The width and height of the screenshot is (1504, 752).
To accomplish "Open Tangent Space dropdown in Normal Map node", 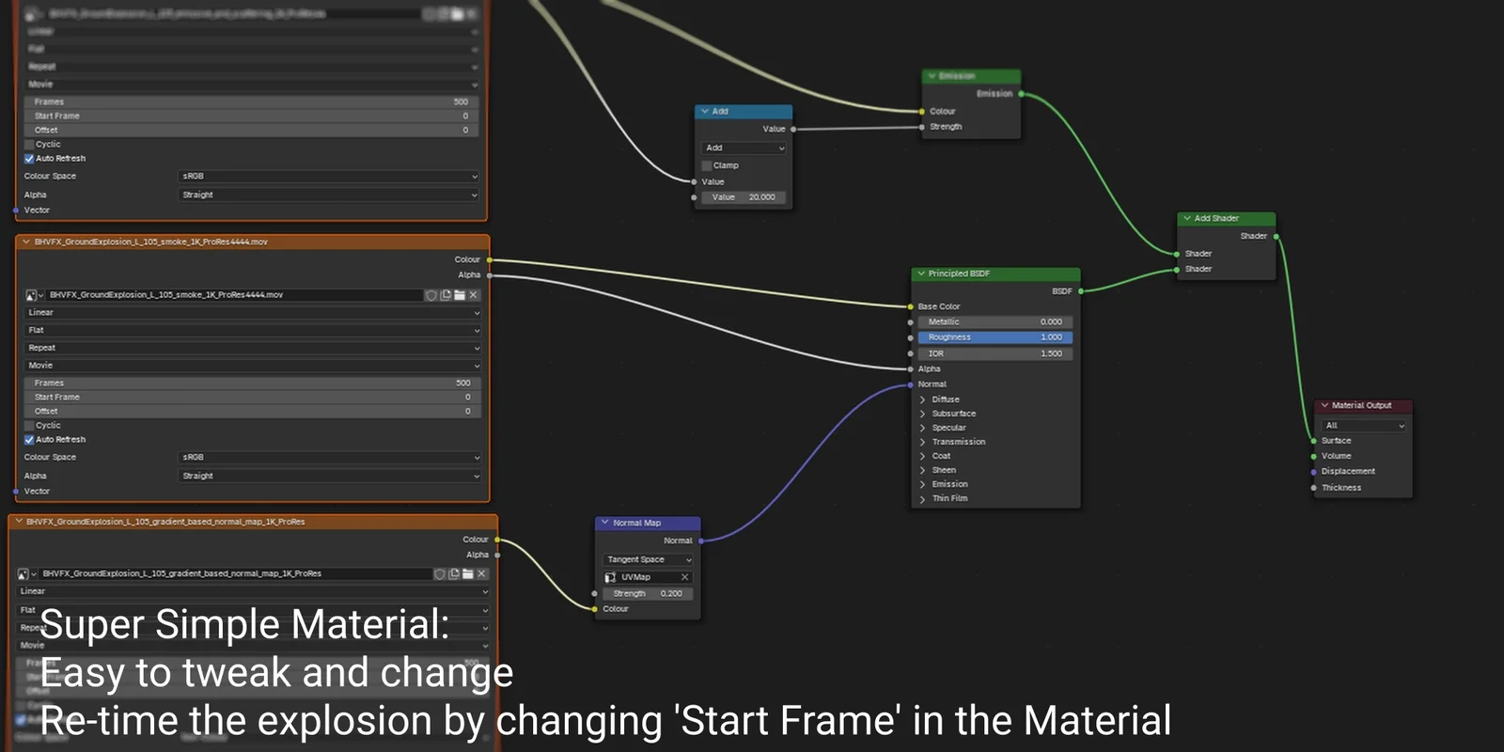I will pos(649,559).
